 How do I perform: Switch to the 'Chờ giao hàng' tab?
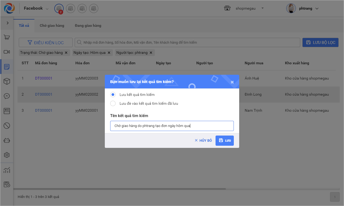pos(52,26)
